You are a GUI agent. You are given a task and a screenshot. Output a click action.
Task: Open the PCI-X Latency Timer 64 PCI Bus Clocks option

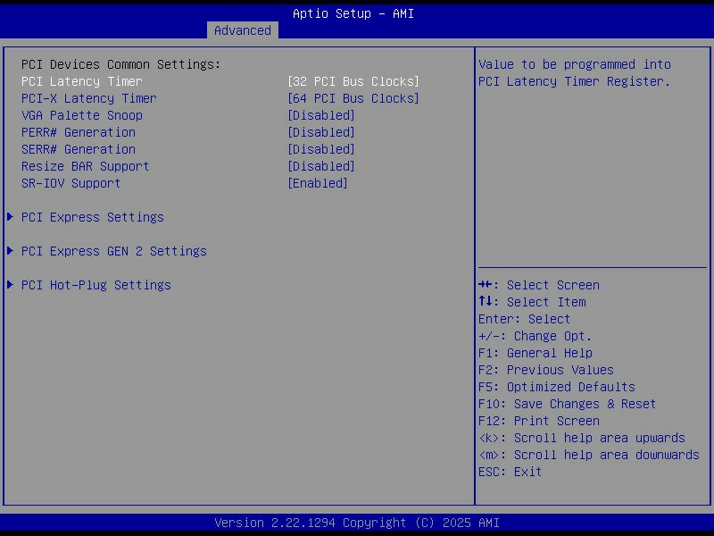pyautogui.click(x=353, y=98)
